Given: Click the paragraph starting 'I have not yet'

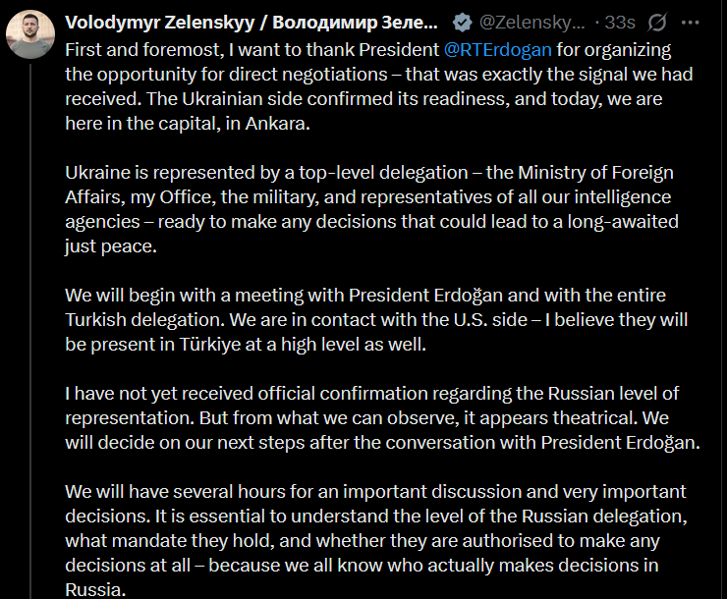Looking at the screenshot, I should (x=382, y=418).
